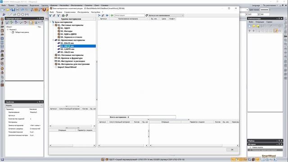Image resolution: width=288 pixels, height=162 pixels.
Task: Select '05. Инструмент и расходка' tree item
Action: 71,61
